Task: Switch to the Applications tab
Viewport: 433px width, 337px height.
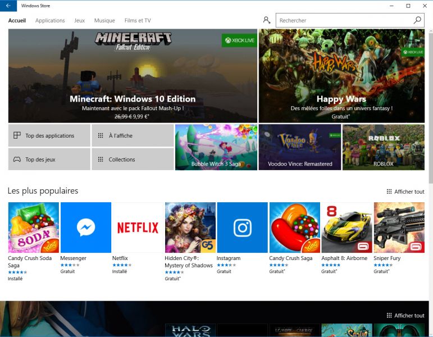Action: 50,20
